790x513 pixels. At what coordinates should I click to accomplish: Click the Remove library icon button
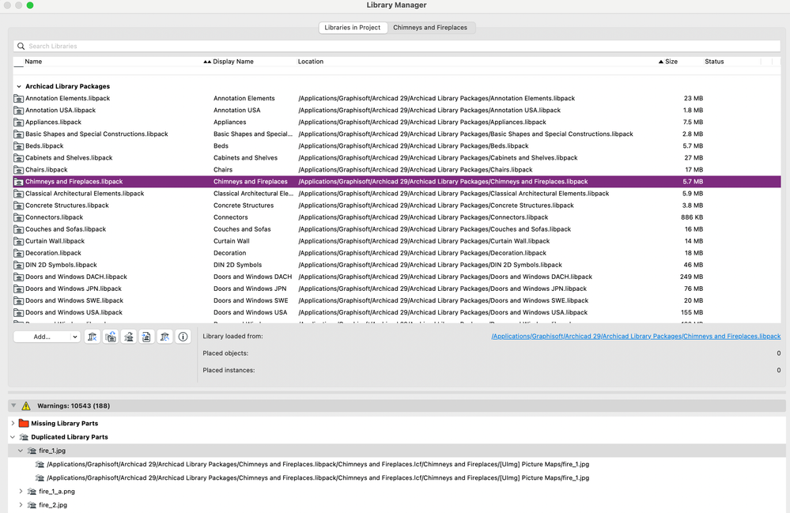pos(93,337)
